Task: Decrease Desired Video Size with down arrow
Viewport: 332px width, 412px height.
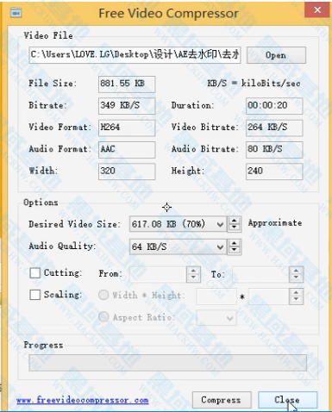Action: [x=234, y=228]
